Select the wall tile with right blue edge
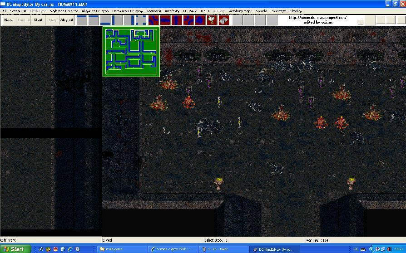Viewport: 406px width, 253px height. coord(129,20)
